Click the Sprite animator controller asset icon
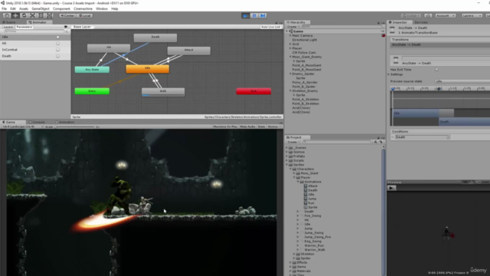Viewport: 490px width, 276px height. (305, 207)
